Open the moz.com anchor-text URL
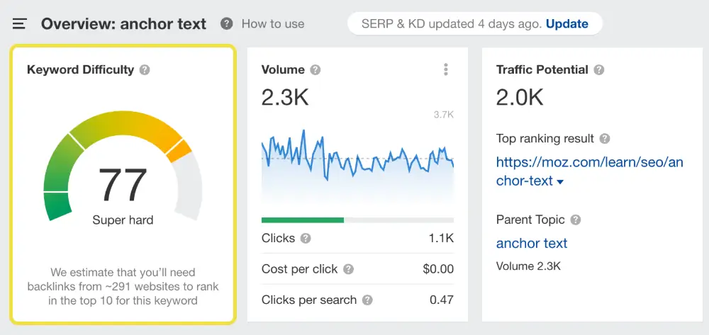709x335 pixels. (588, 162)
